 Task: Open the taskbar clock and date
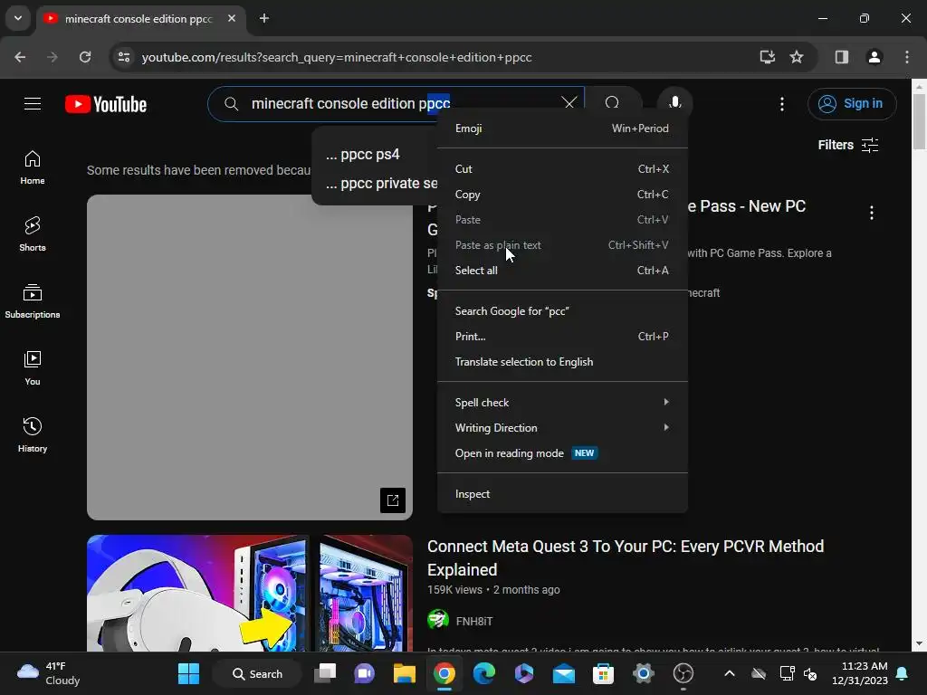(860, 673)
